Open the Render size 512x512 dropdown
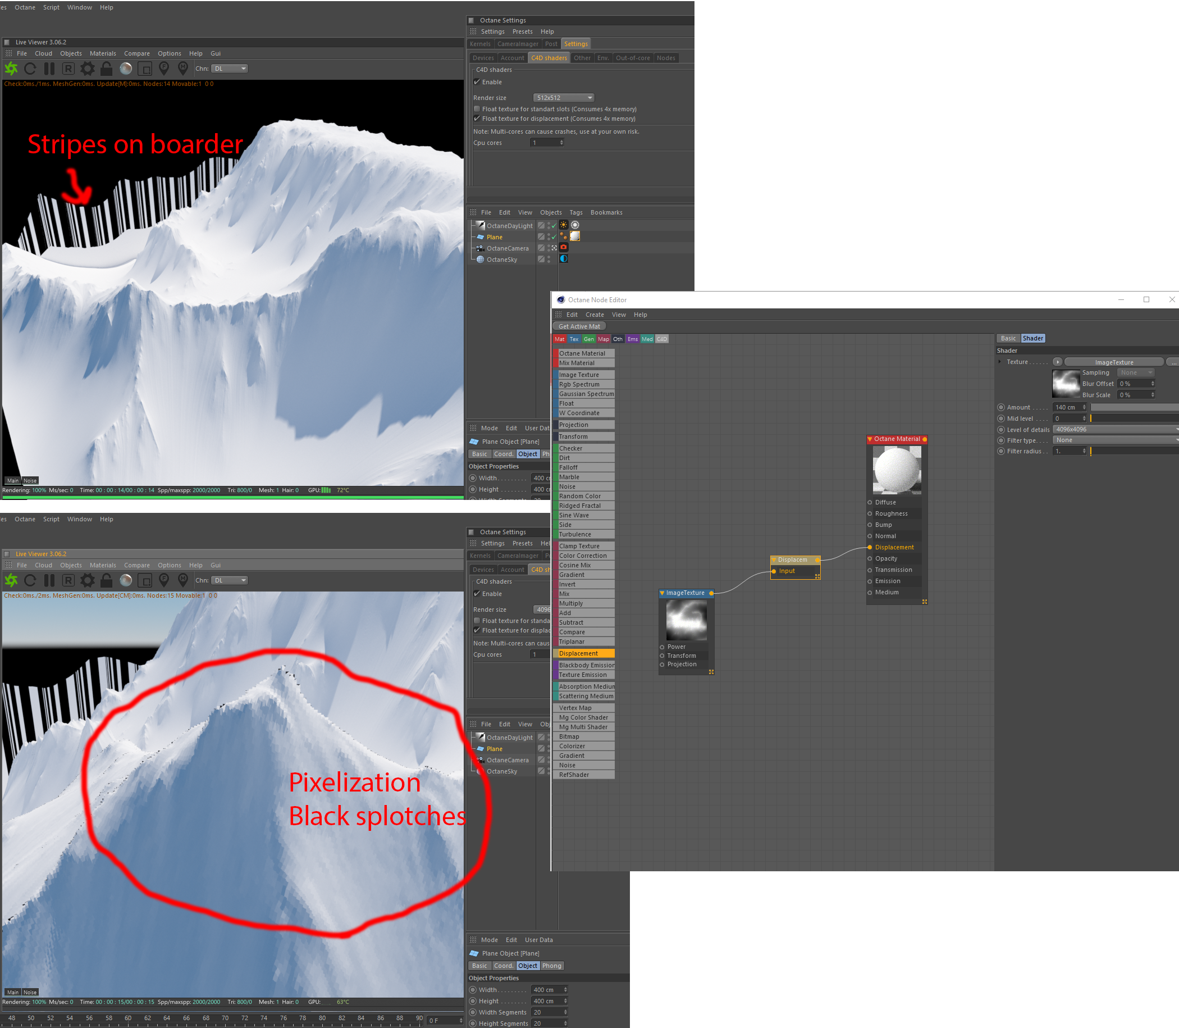 tap(563, 98)
